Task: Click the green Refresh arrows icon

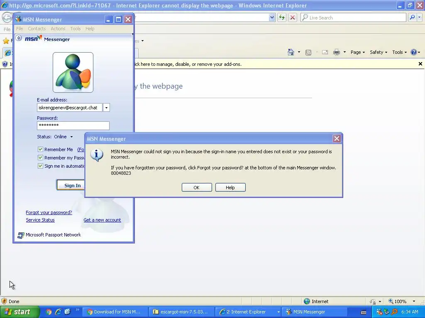Action: pos(282,17)
